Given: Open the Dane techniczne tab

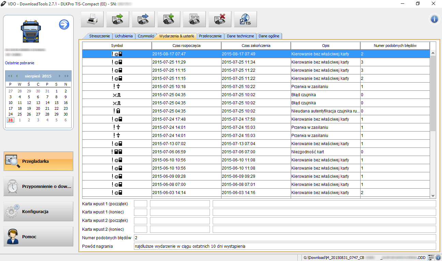Looking at the screenshot, I should coord(240,36).
